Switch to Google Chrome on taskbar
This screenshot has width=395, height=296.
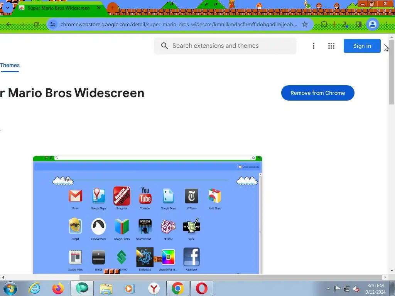[177, 288]
